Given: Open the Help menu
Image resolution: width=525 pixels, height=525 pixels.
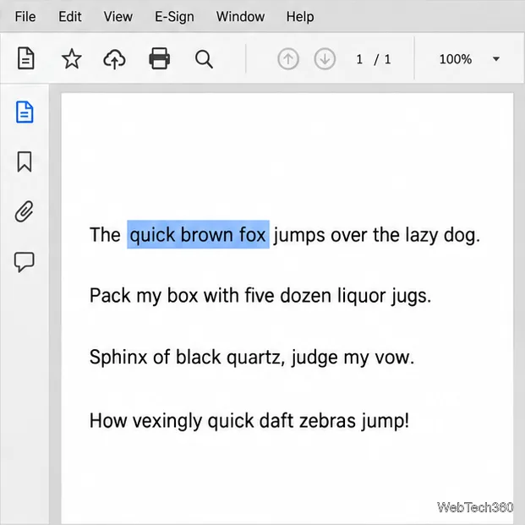Looking at the screenshot, I should point(300,16).
